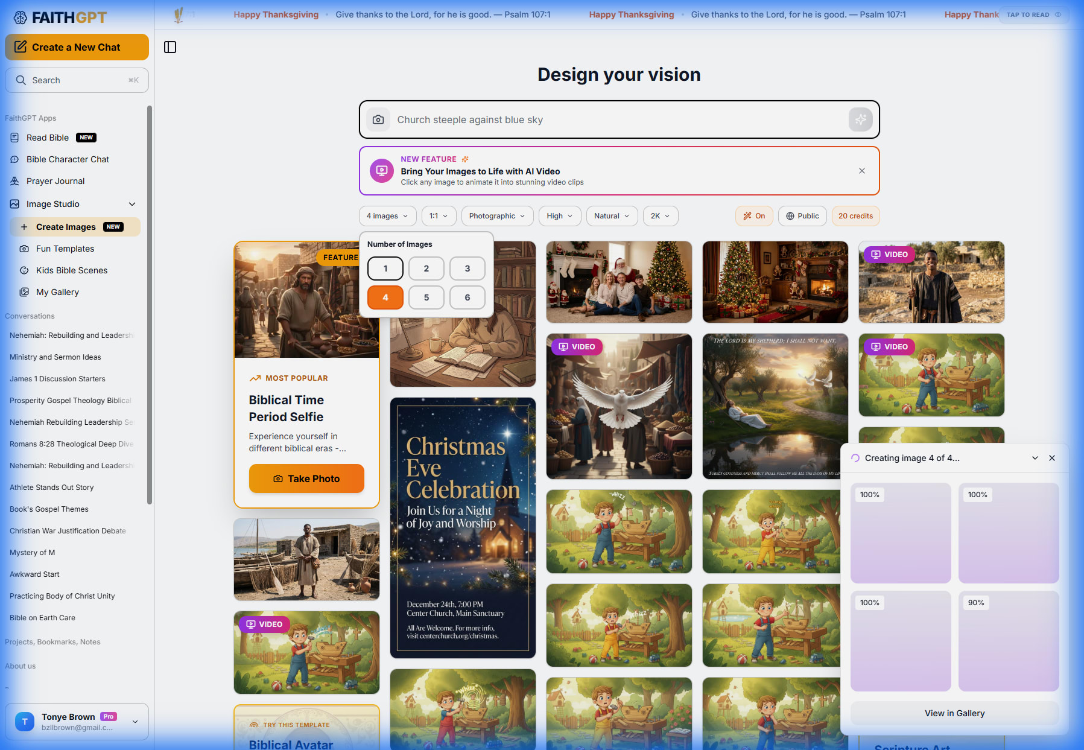The height and width of the screenshot is (750, 1084).
Task: Select Bible Character Chat in sidebar
Action: (66, 159)
